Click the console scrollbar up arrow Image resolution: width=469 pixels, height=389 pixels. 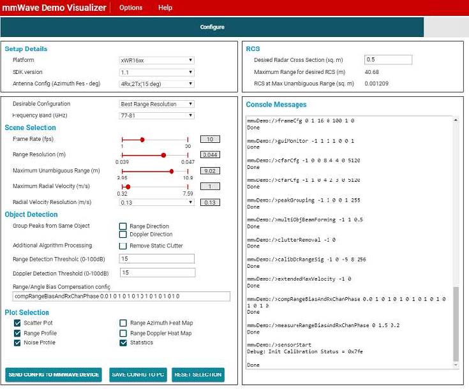point(456,120)
